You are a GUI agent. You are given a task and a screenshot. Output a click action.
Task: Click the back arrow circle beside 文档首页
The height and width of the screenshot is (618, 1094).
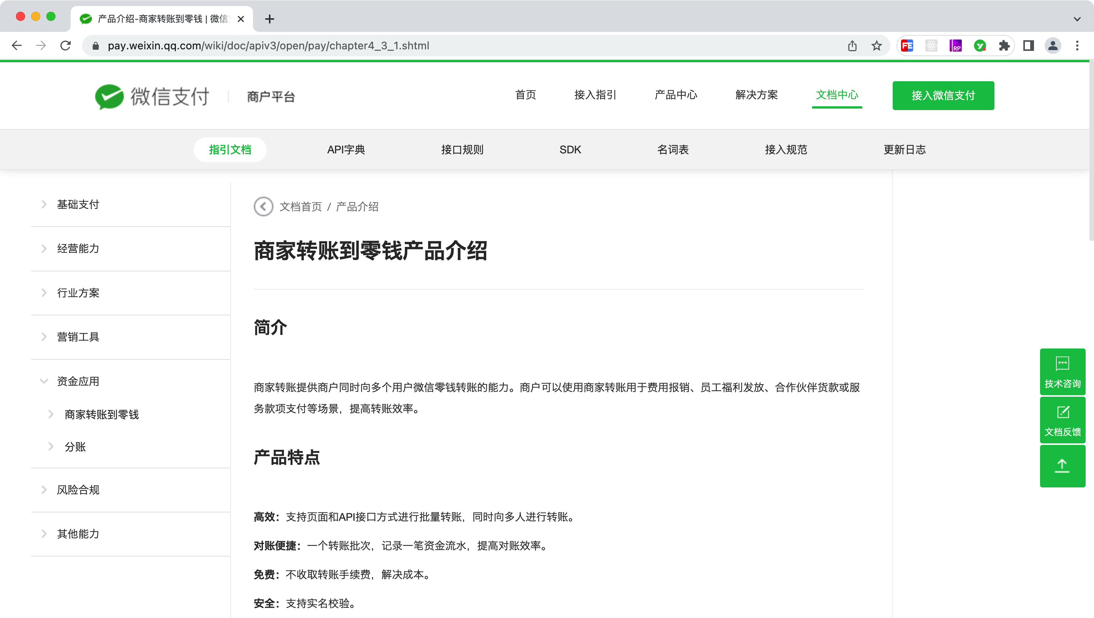coord(263,207)
